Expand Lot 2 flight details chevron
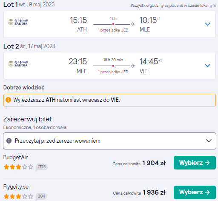Viewport: 218px width, 201px height. 207,66
